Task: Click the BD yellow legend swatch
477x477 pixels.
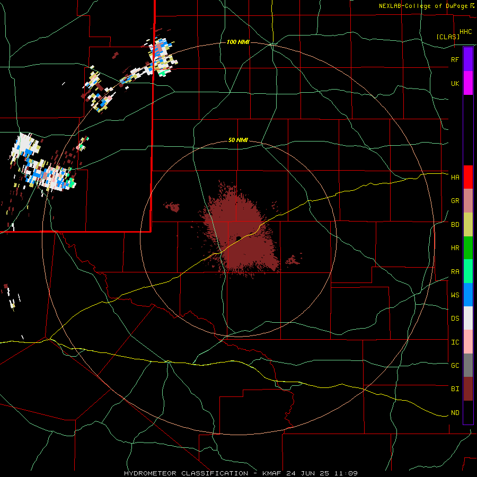Action: tap(468, 224)
